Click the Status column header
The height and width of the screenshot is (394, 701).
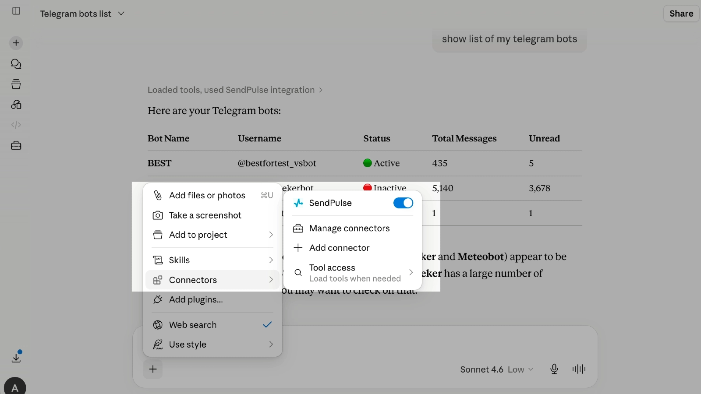pos(377,138)
